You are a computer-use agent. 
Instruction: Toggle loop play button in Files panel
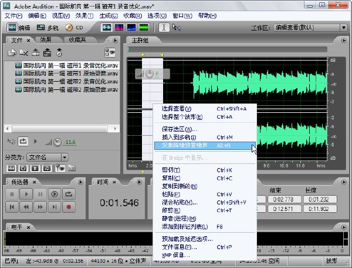23,142
